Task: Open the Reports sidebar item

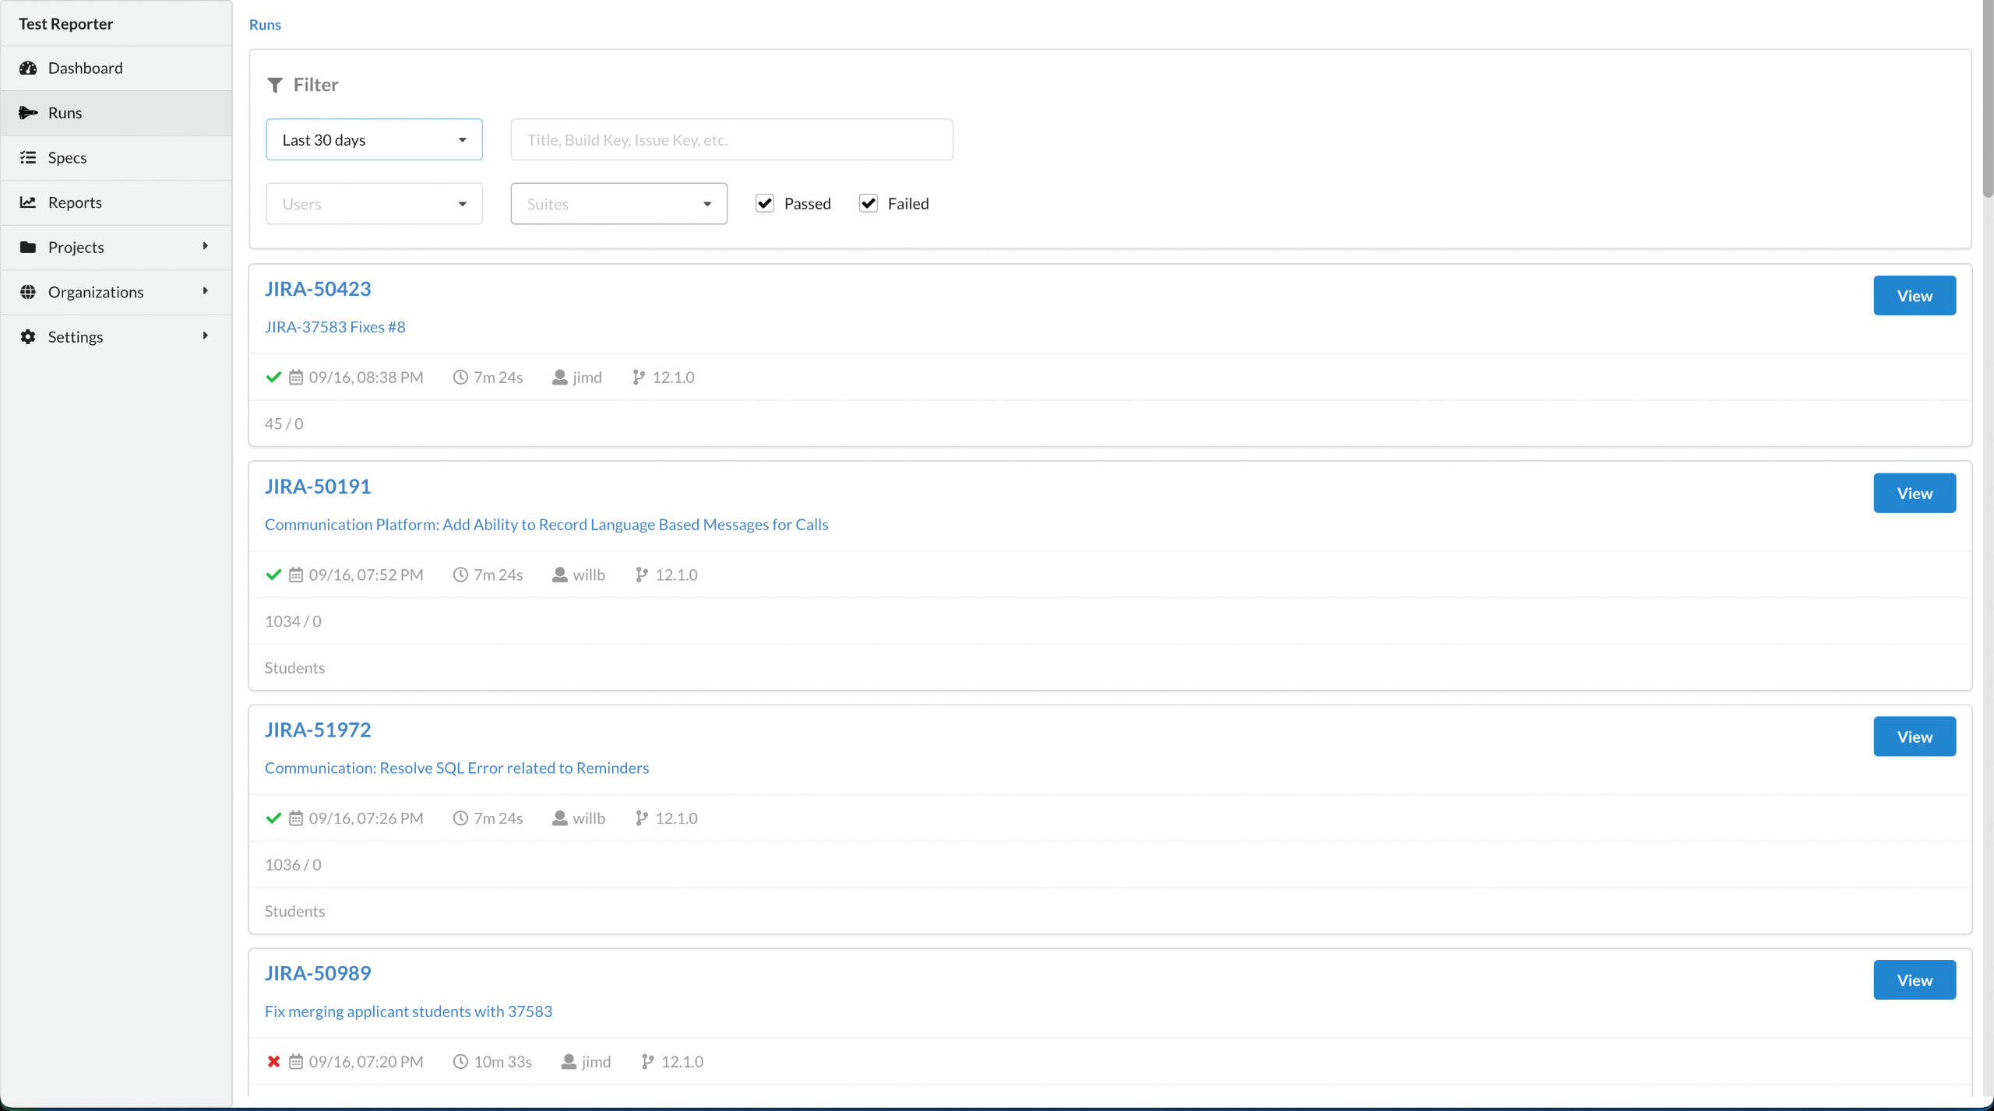Action: click(x=75, y=202)
